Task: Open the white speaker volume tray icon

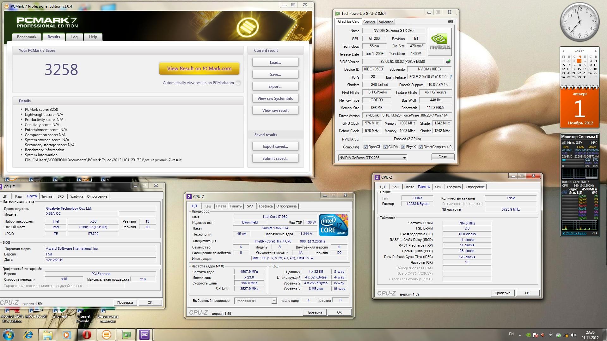Action: click(x=573, y=335)
